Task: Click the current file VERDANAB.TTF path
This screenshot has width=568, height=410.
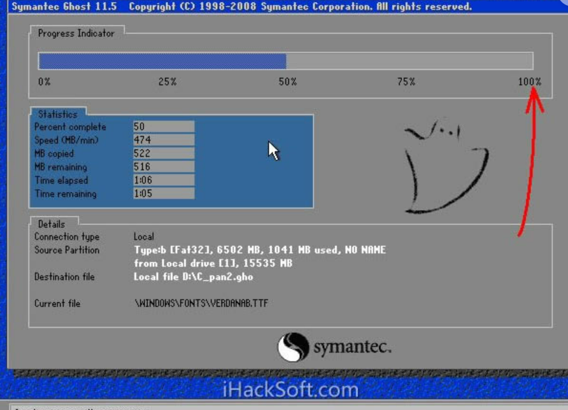Action: (x=201, y=304)
